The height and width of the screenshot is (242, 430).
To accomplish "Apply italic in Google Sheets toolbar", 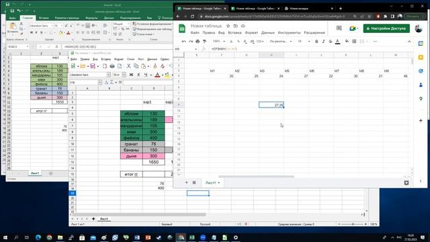I will tap(323, 42).
